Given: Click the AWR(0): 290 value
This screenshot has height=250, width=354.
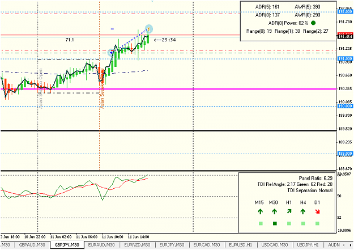Looking at the screenshot, I should [307, 15].
